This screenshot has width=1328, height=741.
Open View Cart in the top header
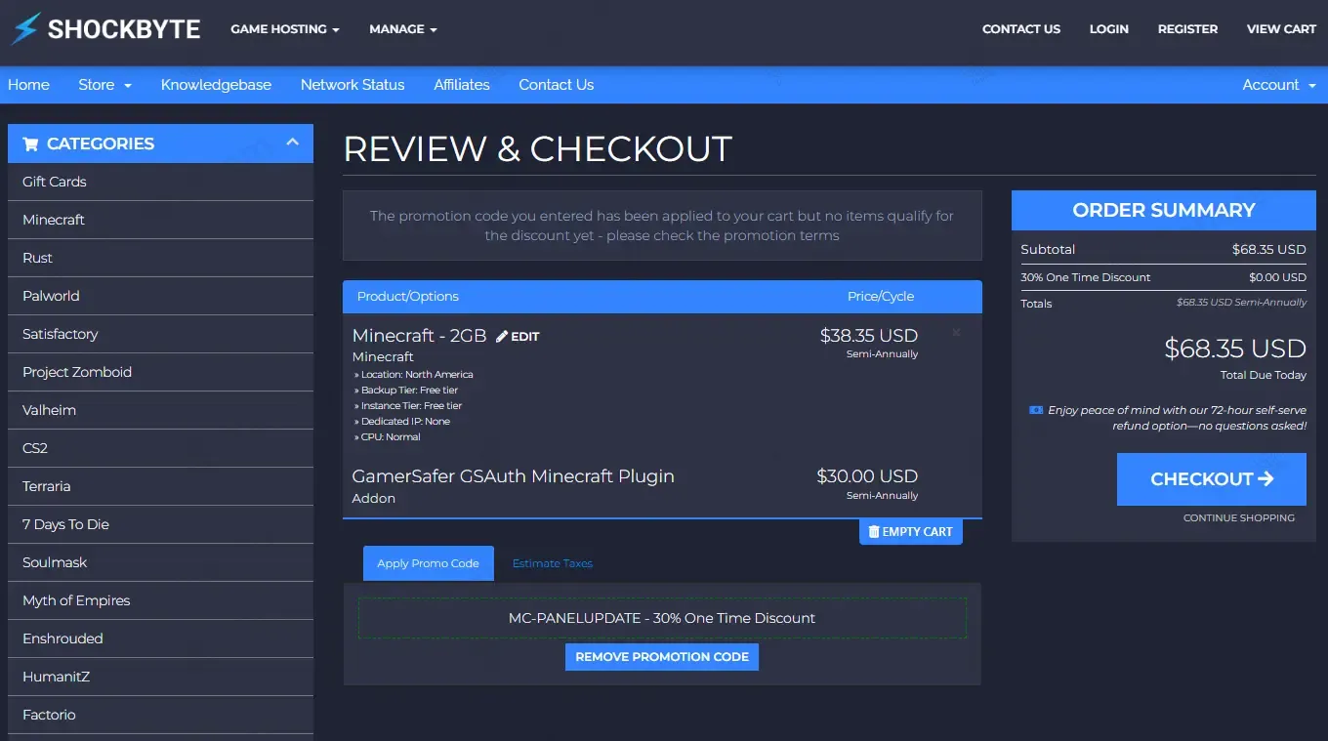point(1281,29)
